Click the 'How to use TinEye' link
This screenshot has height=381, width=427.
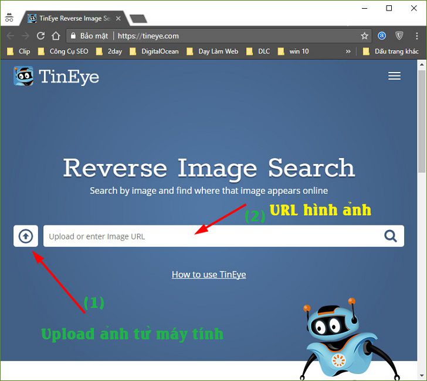(x=209, y=274)
